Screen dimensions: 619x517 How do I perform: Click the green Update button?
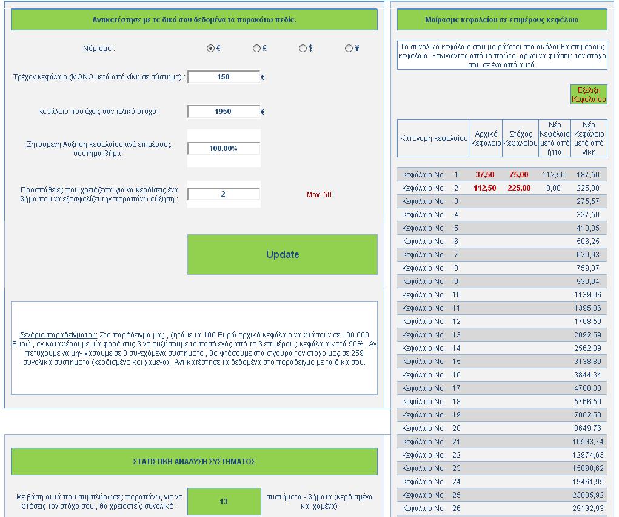[283, 254]
